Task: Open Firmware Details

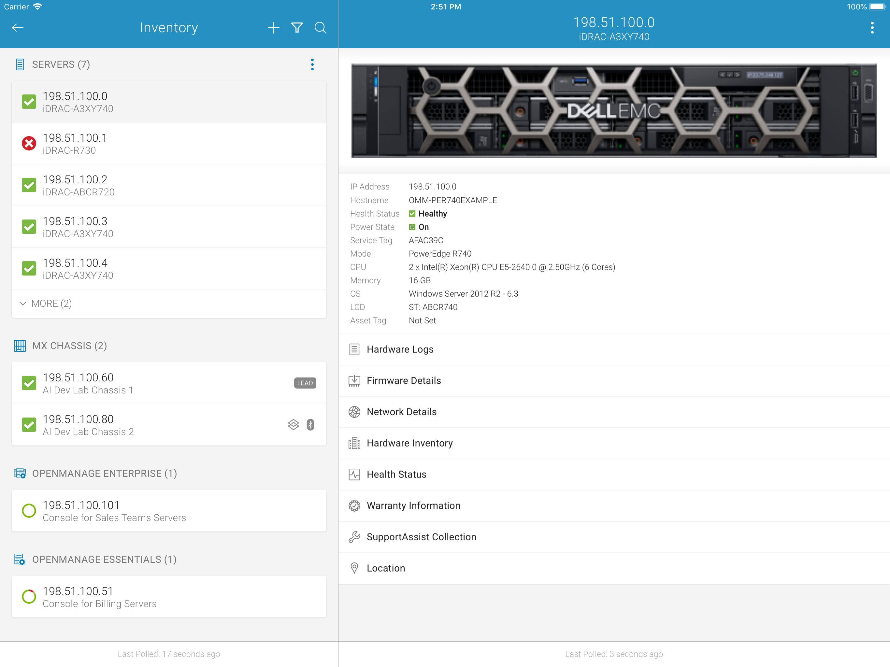Action: 404,381
